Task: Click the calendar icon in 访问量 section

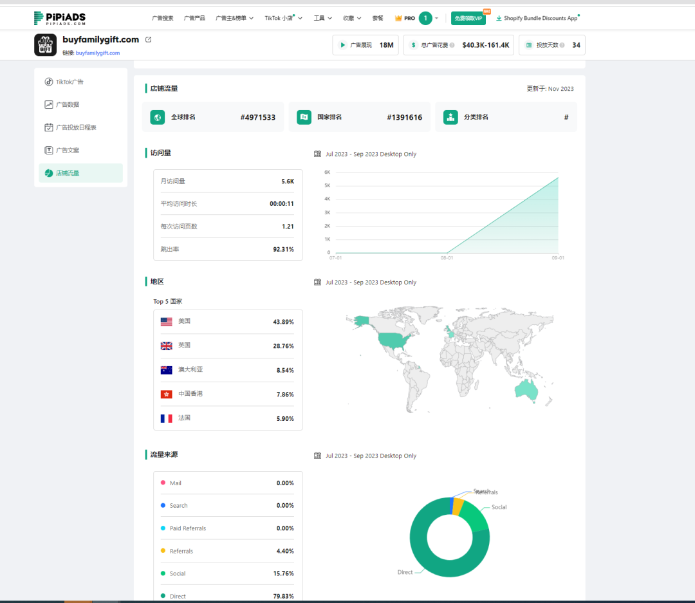Action: pyautogui.click(x=317, y=154)
